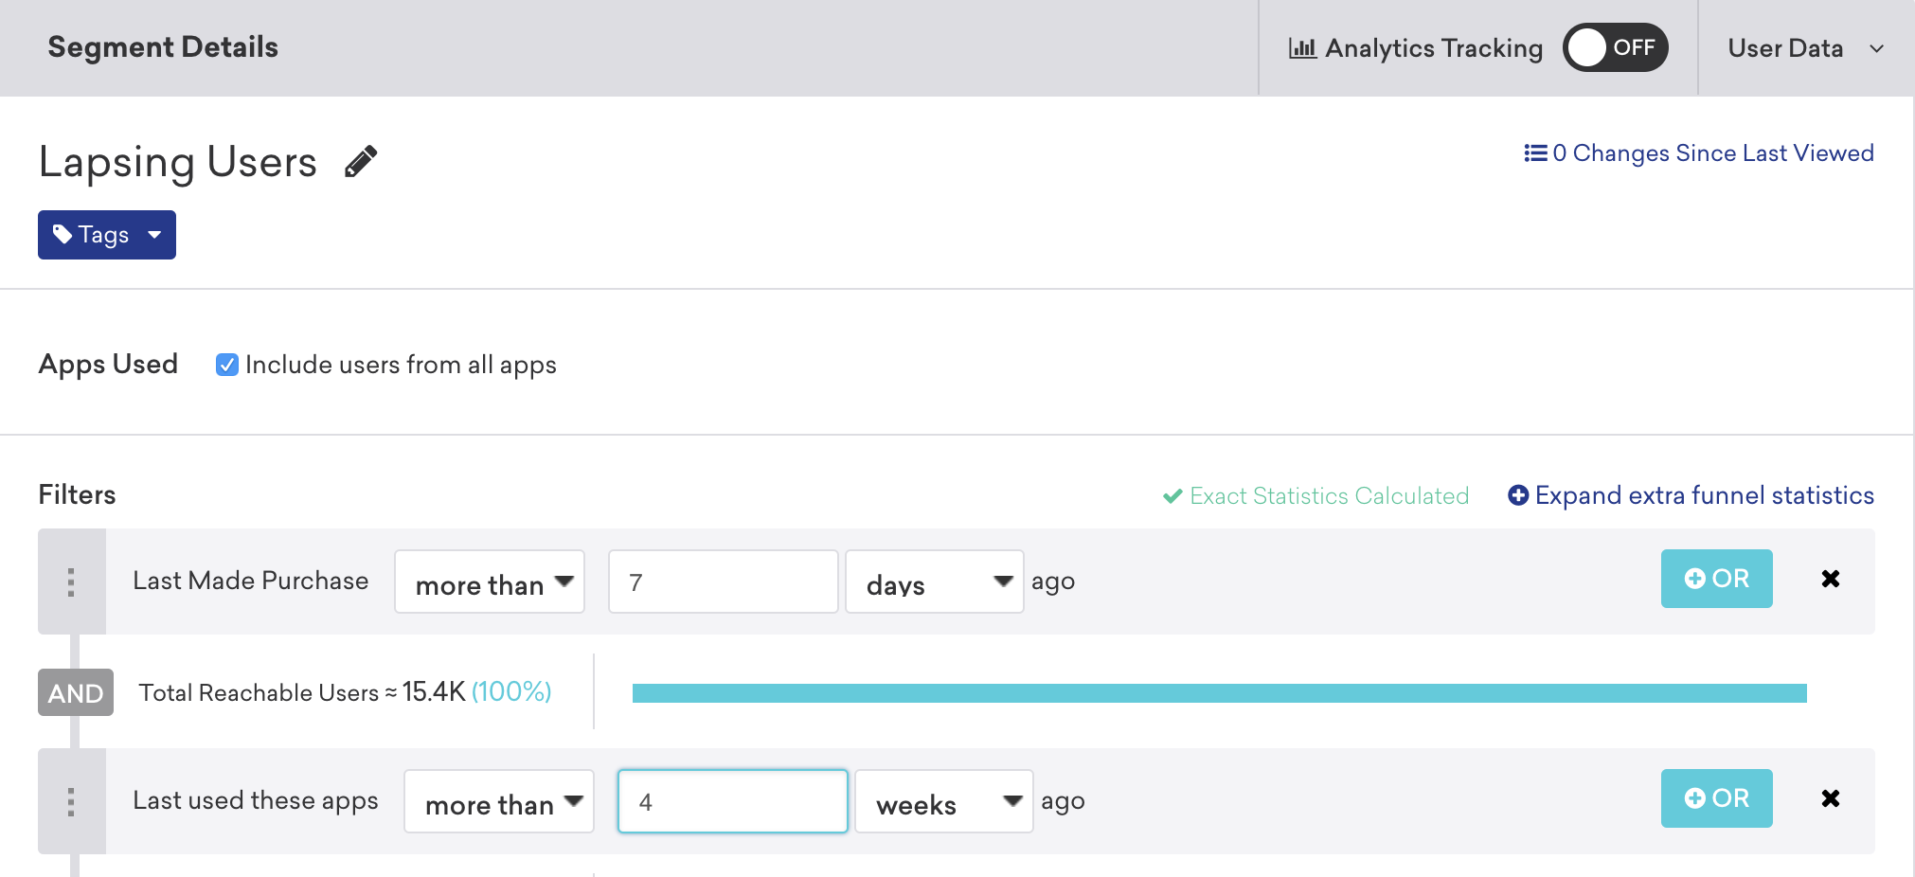Screen dimensions: 1915x877
Task: Turn on the Analytics Tracking toggle
Action: coord(1615,47)
